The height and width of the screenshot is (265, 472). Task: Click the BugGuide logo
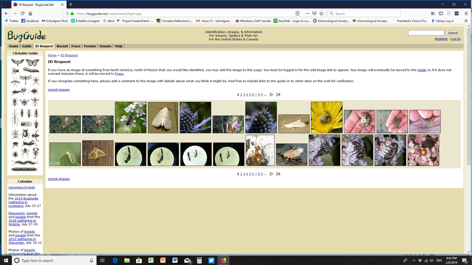27,36
